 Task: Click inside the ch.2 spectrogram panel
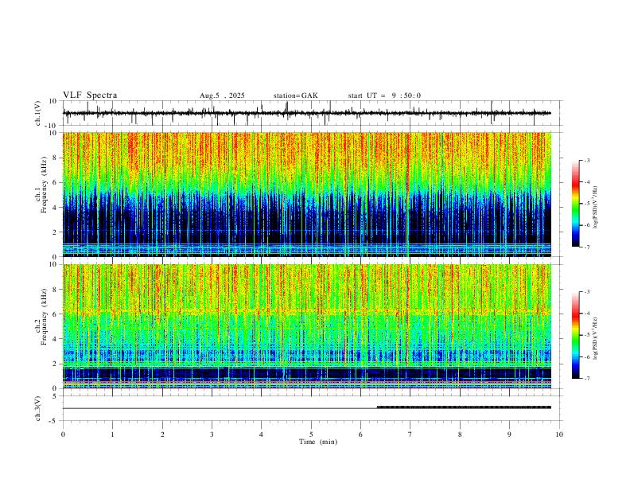(x=307, y=326)
